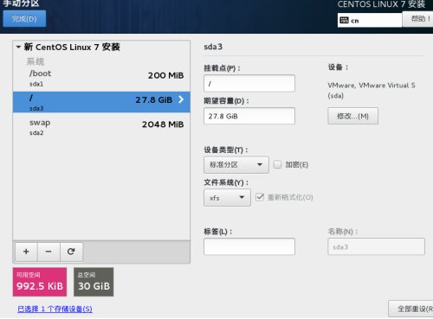Click the 名称(N) name field showing sda3
This screenshot has height=319, width=433.
(376, 246)
